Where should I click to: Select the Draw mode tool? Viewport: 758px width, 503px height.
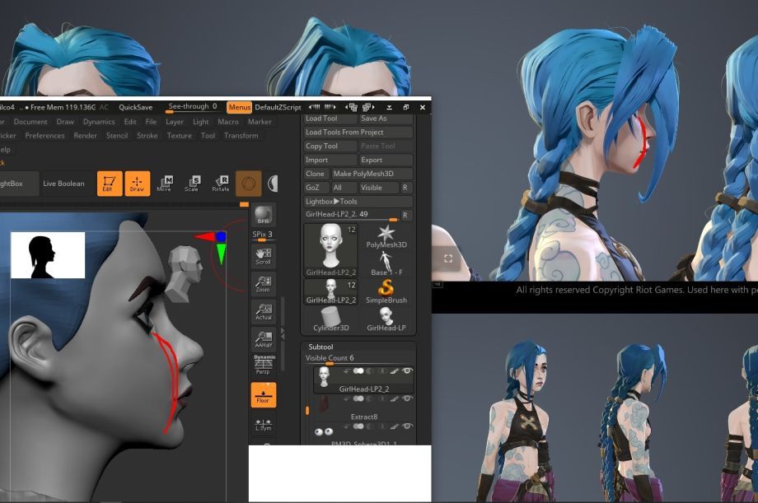(x=137, y=184)
